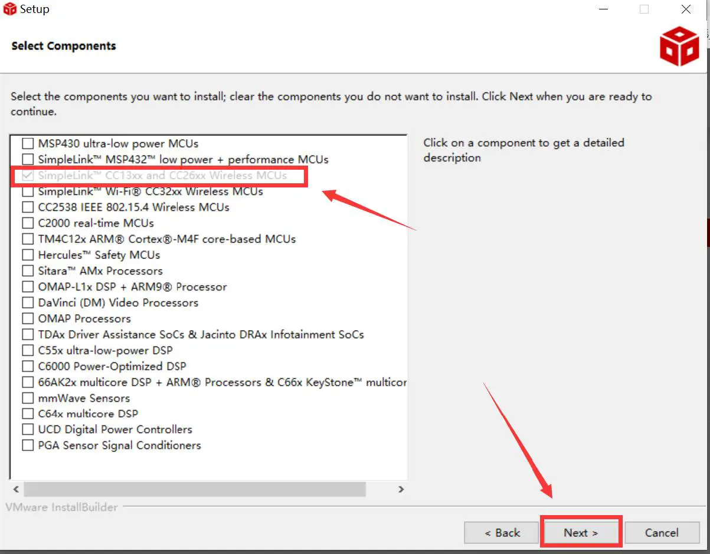This screenshot has width=710, height=554.
Task: Minimize the Setup window
Action: click(603, 9)
